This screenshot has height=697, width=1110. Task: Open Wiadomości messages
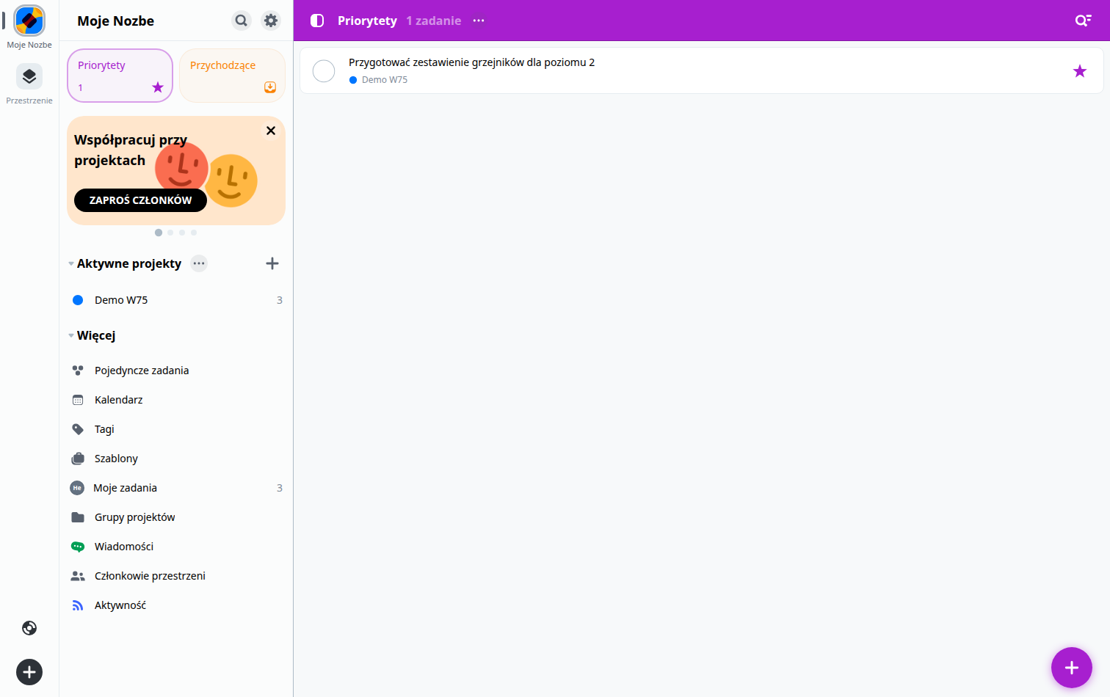176,547
